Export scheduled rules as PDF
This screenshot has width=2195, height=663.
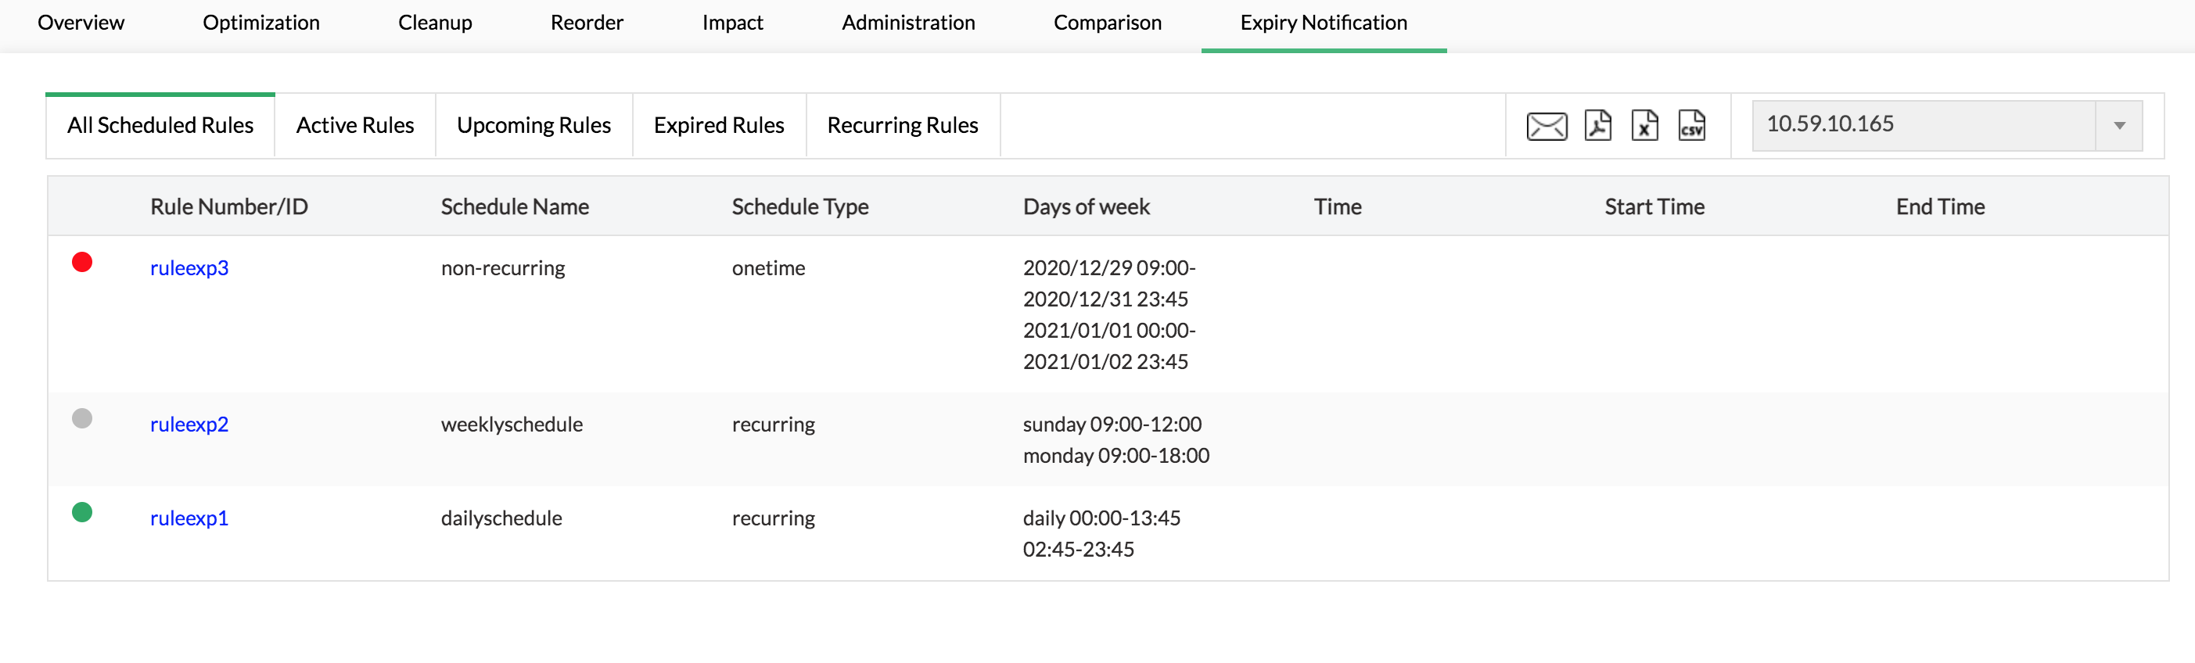pos(1597,126)
